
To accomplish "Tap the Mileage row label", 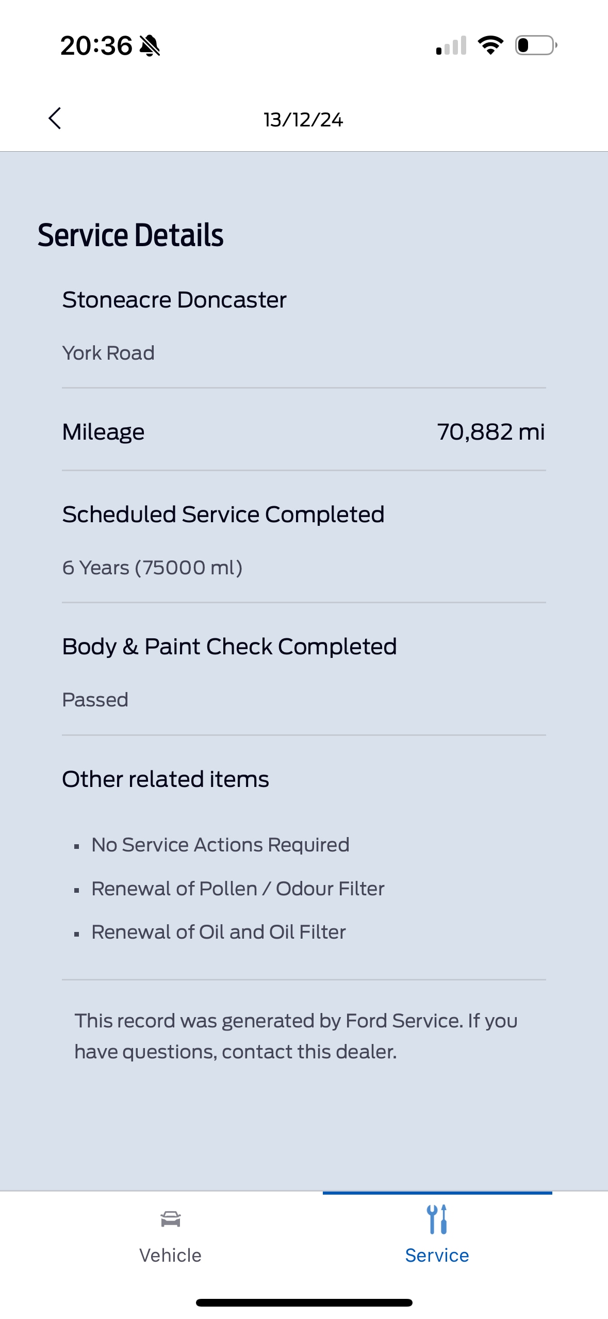I will tap(103, 432).
